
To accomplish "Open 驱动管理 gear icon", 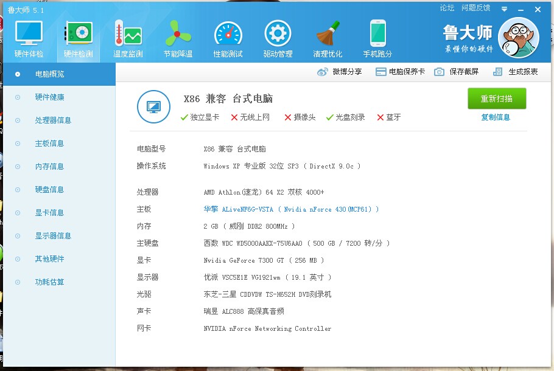I will point(278,33).
